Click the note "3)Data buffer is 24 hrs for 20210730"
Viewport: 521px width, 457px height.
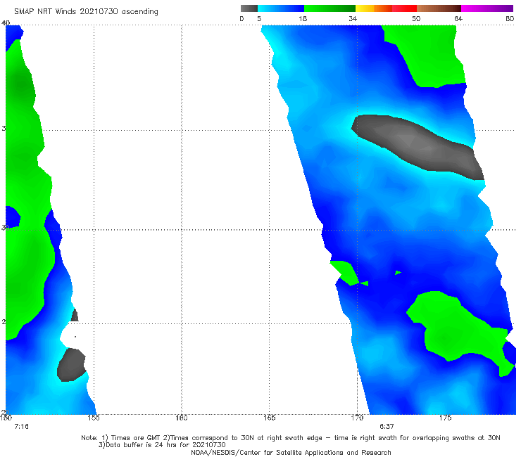pos(162,445)
